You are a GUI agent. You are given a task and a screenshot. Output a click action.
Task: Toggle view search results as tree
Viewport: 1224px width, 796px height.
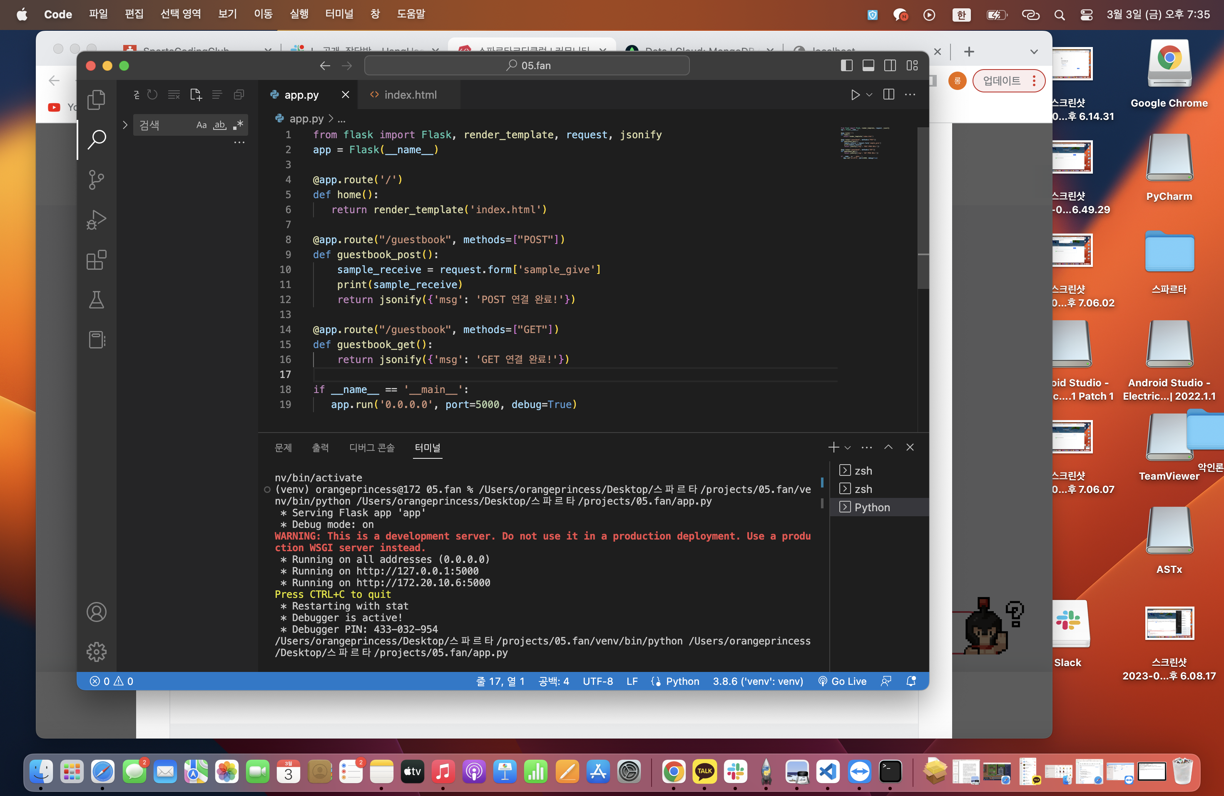(x=217, y=95)
